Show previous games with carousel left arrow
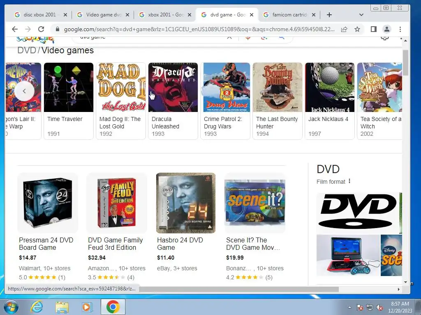Viewport: 421px width, 315px height. coord(24,91)
